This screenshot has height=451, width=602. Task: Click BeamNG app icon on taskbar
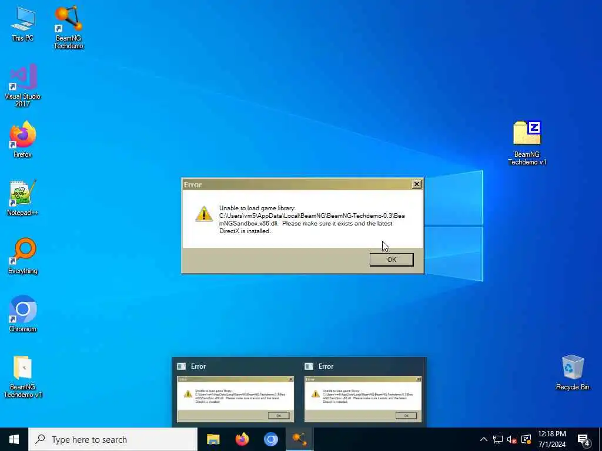(299, 439)
